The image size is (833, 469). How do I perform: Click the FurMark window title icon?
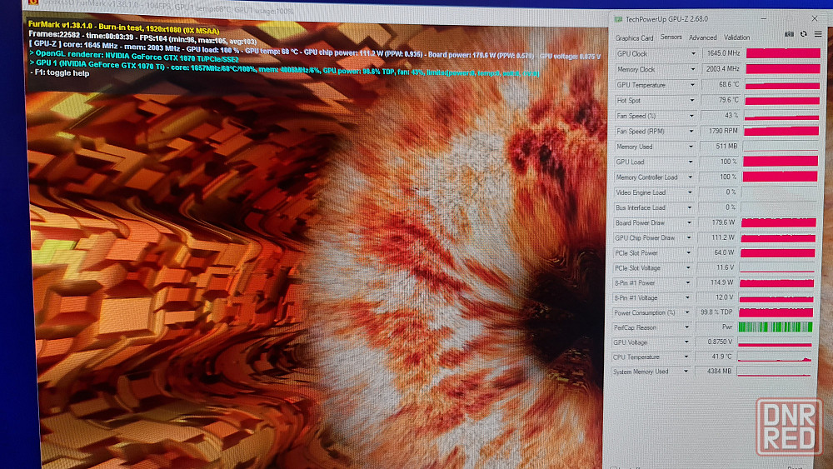coord(32,2)
